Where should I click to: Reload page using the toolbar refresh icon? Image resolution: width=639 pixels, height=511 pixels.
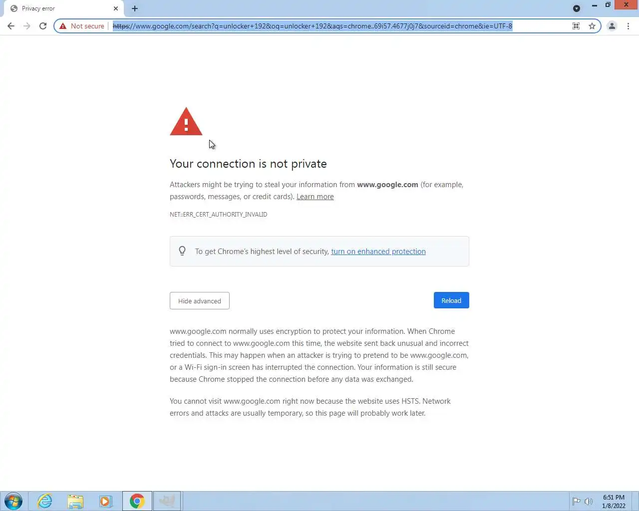pyautogui.click(x=43, y=26)
